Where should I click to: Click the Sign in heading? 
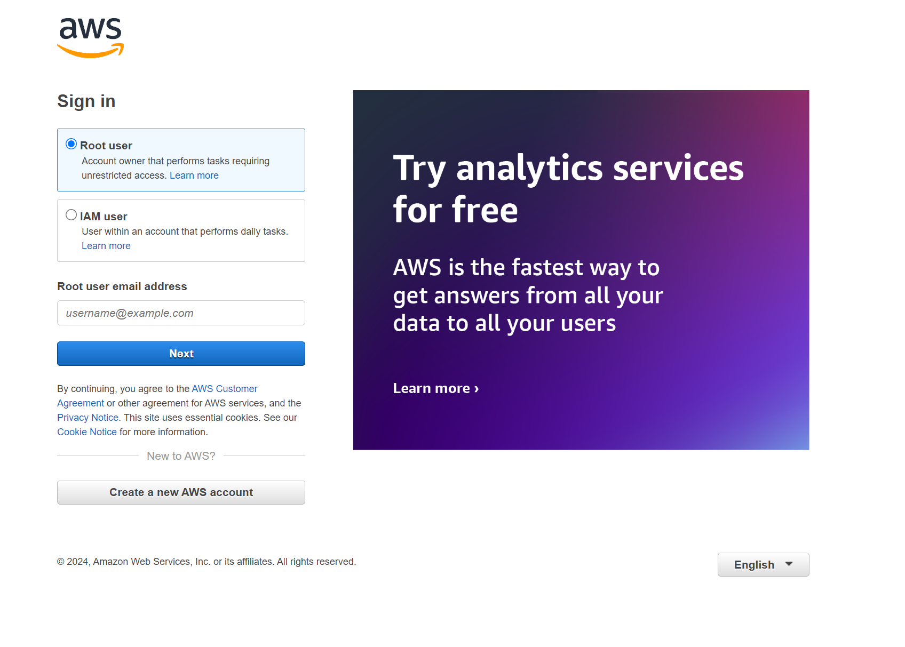86,101
